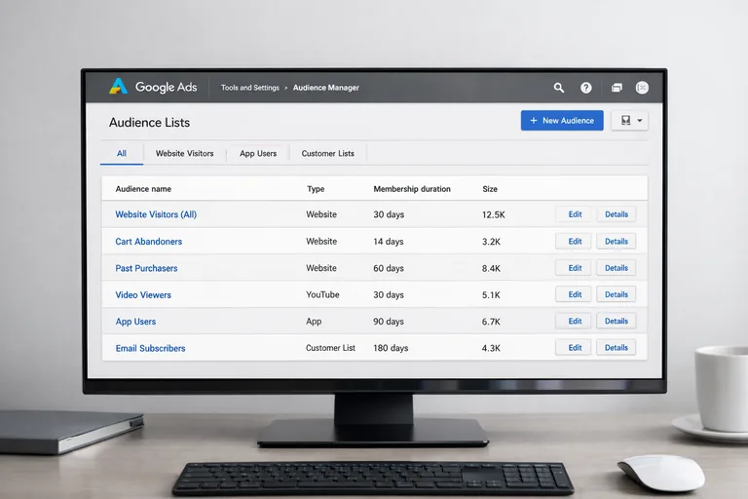Click the Membership duration column header
The height and width of the screenshot is (499, 748).
(411, 189)
